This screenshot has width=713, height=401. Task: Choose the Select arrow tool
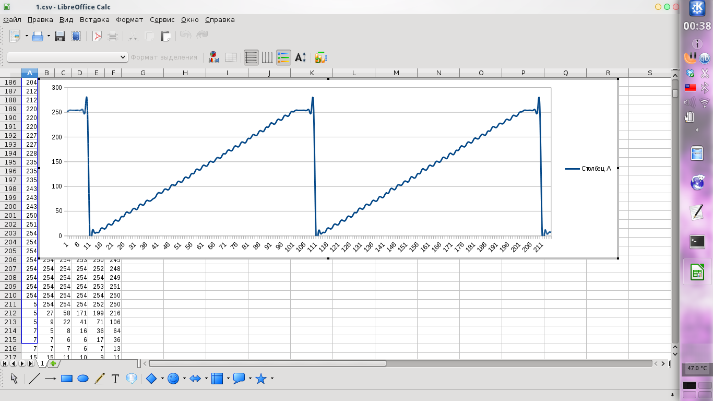(14, 379)
